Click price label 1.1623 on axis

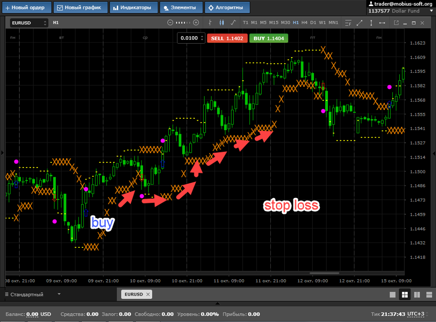pyautogui.click(x=417, y=43)
